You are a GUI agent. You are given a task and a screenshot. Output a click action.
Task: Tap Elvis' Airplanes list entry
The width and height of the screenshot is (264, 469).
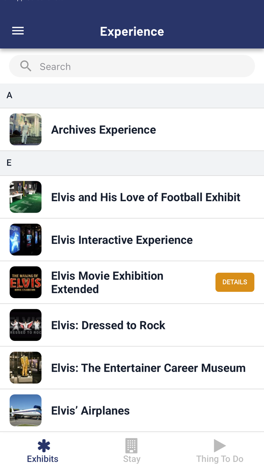pos(91,410)
